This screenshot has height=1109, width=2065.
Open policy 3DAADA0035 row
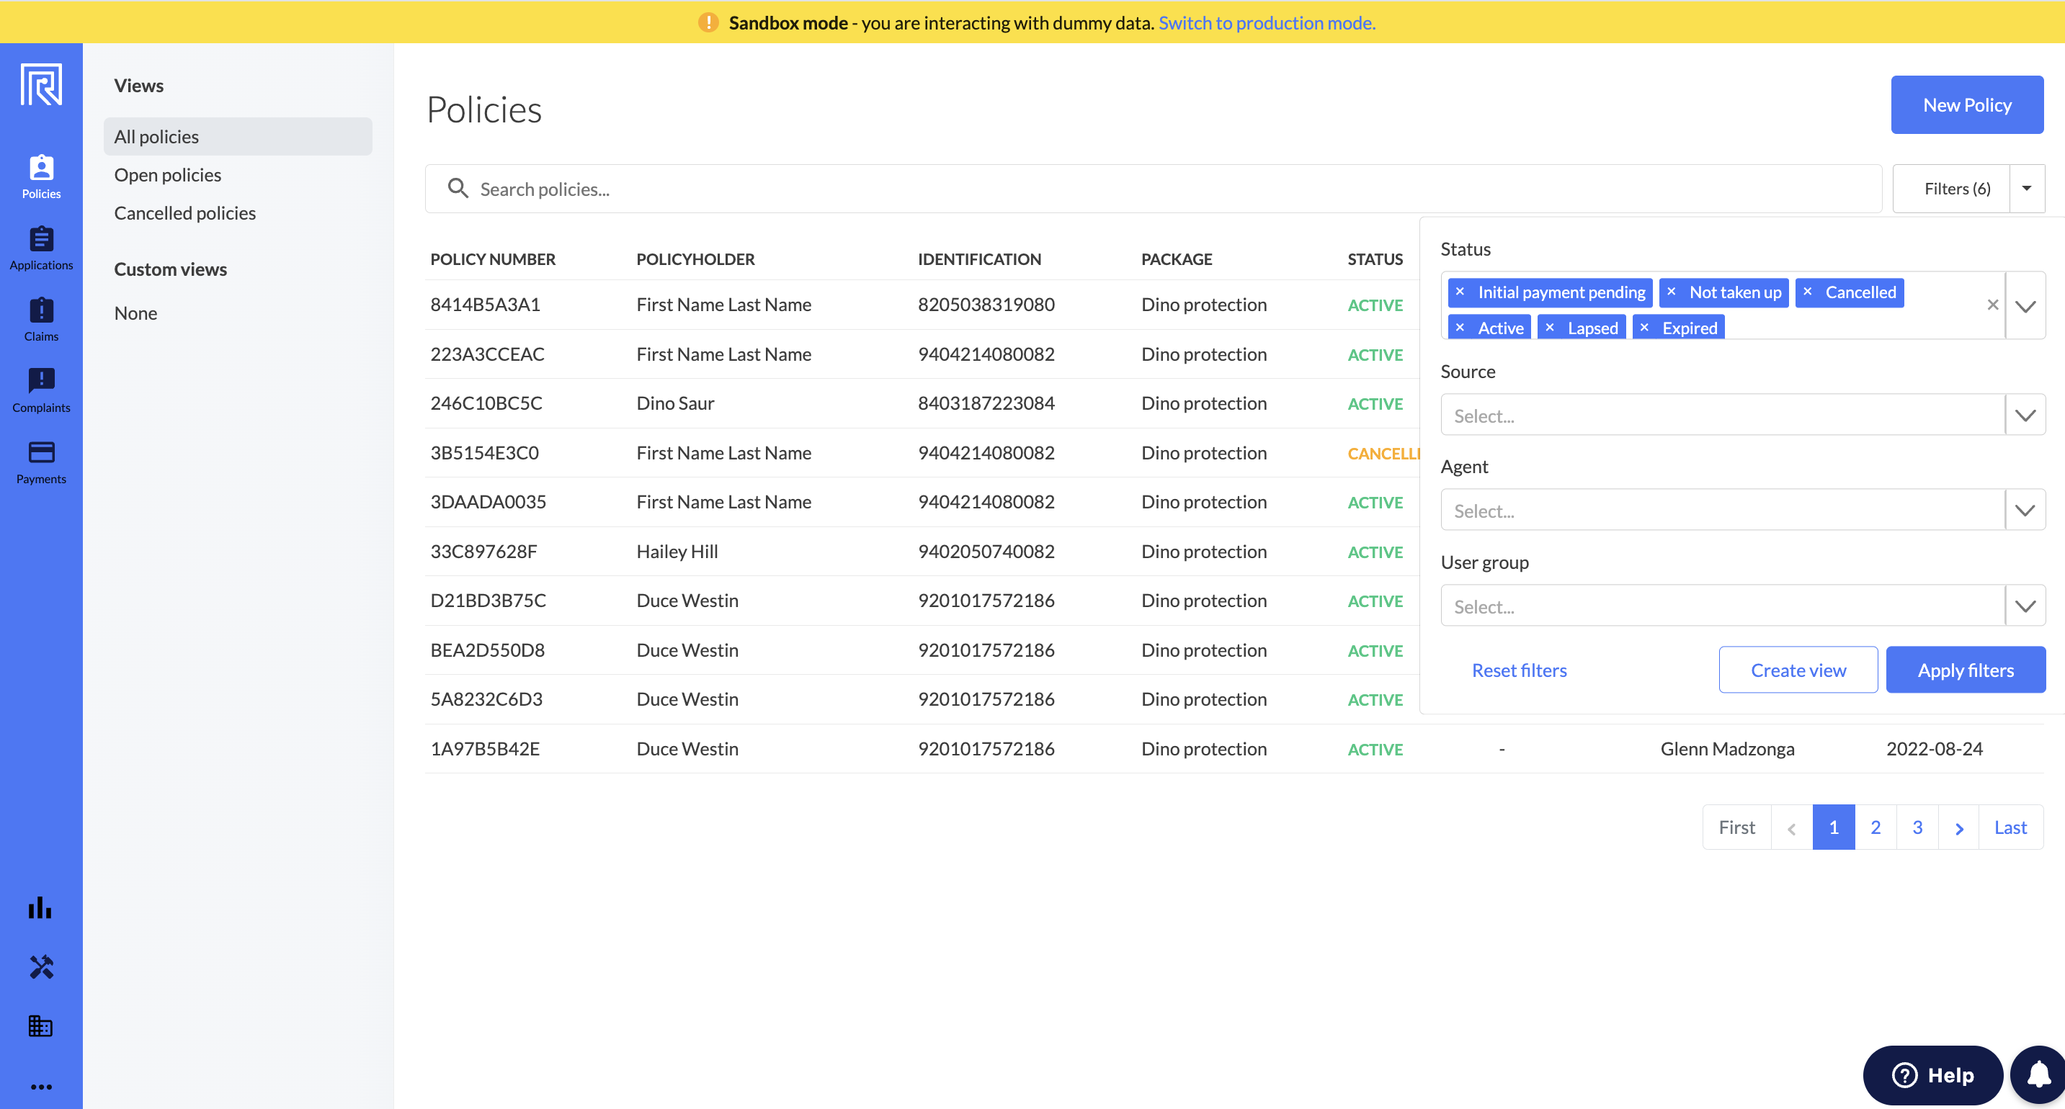coord(922,502)
